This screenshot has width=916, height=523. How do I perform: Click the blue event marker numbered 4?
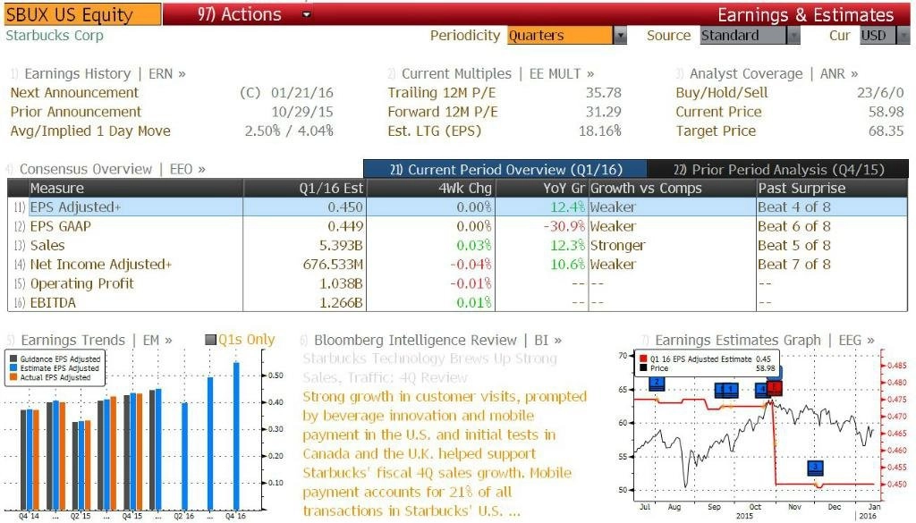[761, 389]
